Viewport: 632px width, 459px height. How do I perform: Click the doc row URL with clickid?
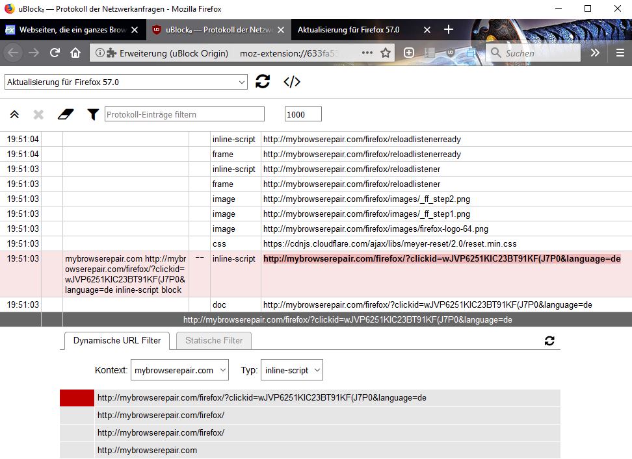428,305
